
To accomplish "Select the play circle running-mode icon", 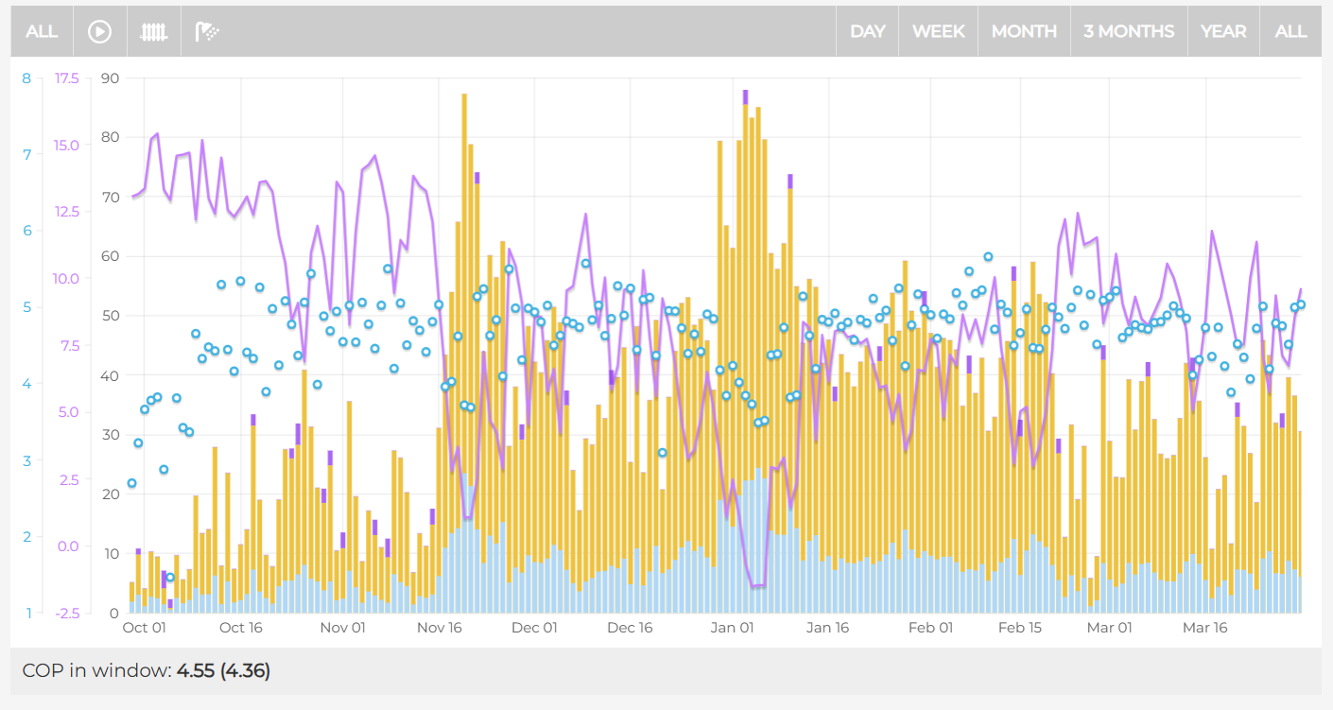I will click(99, 31).
